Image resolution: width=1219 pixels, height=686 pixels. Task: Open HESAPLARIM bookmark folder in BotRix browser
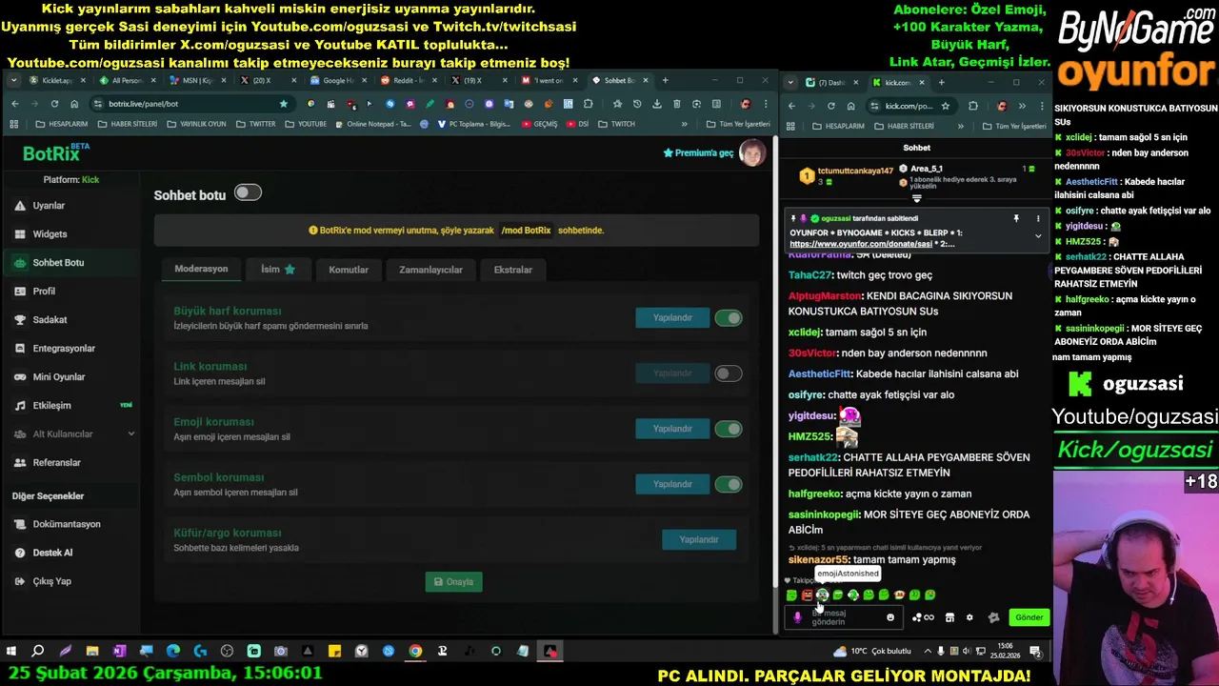point(62,124)
